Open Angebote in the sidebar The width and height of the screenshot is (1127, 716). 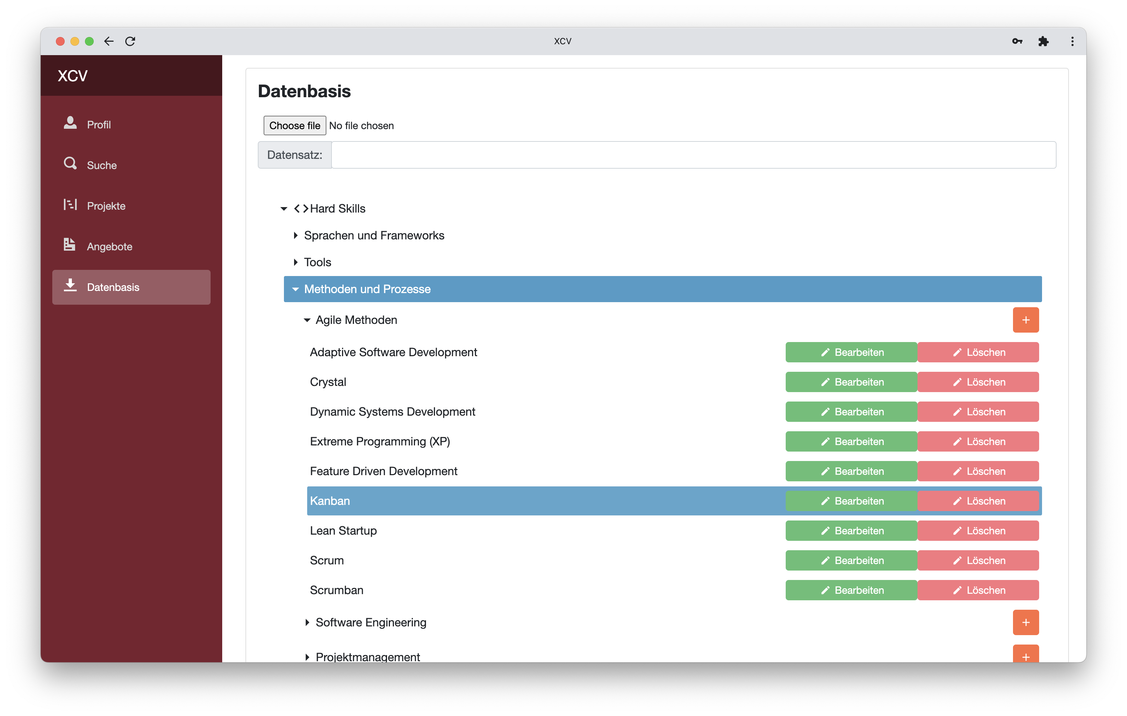tap(131, 246)
